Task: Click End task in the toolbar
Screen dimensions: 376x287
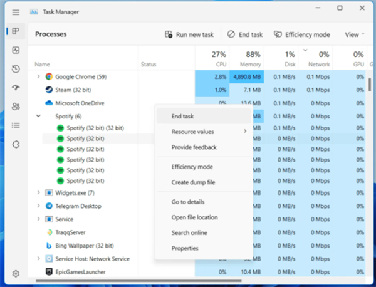Action: point(245,34)
